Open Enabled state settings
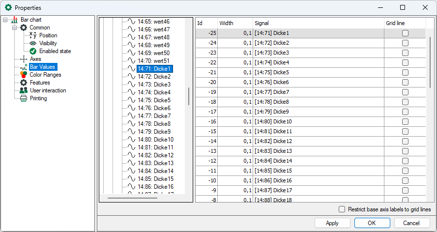437x232 pixels. [55, 51]
